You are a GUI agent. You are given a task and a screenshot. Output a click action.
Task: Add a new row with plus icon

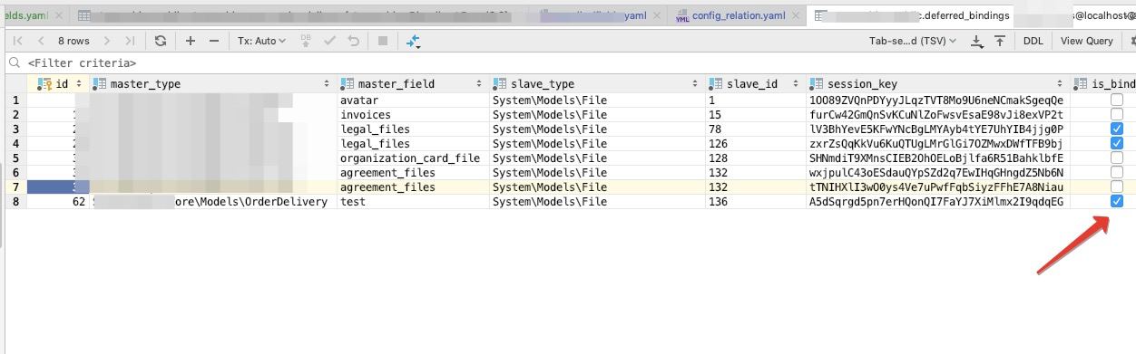coord(191,41)
